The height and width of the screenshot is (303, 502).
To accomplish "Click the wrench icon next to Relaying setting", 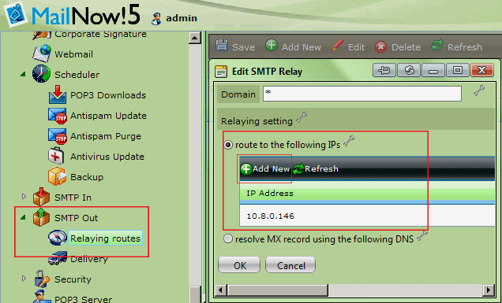I will tap(302, 117).
